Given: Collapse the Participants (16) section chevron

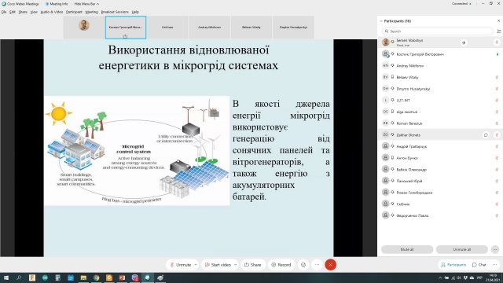Looking at the screenshot, I should pos(380,21).
